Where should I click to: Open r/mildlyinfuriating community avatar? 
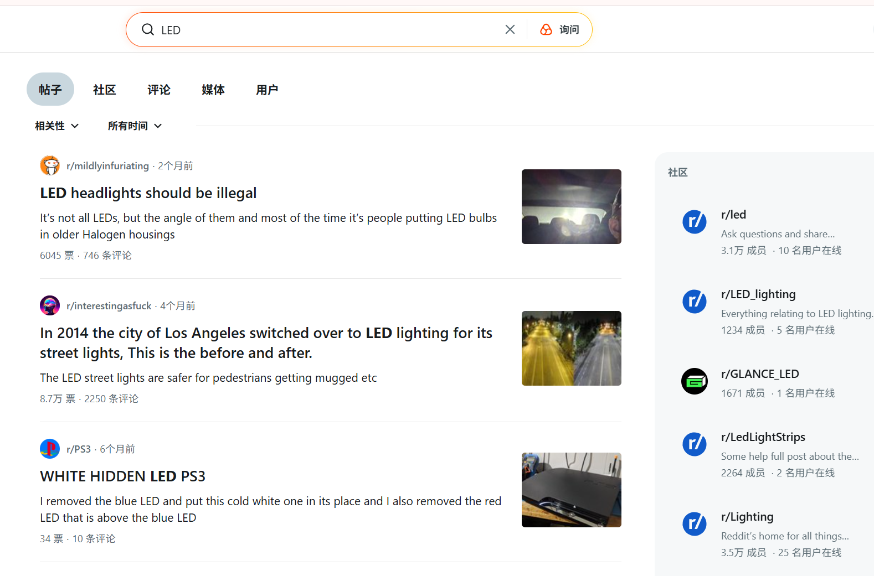[50, 165]
